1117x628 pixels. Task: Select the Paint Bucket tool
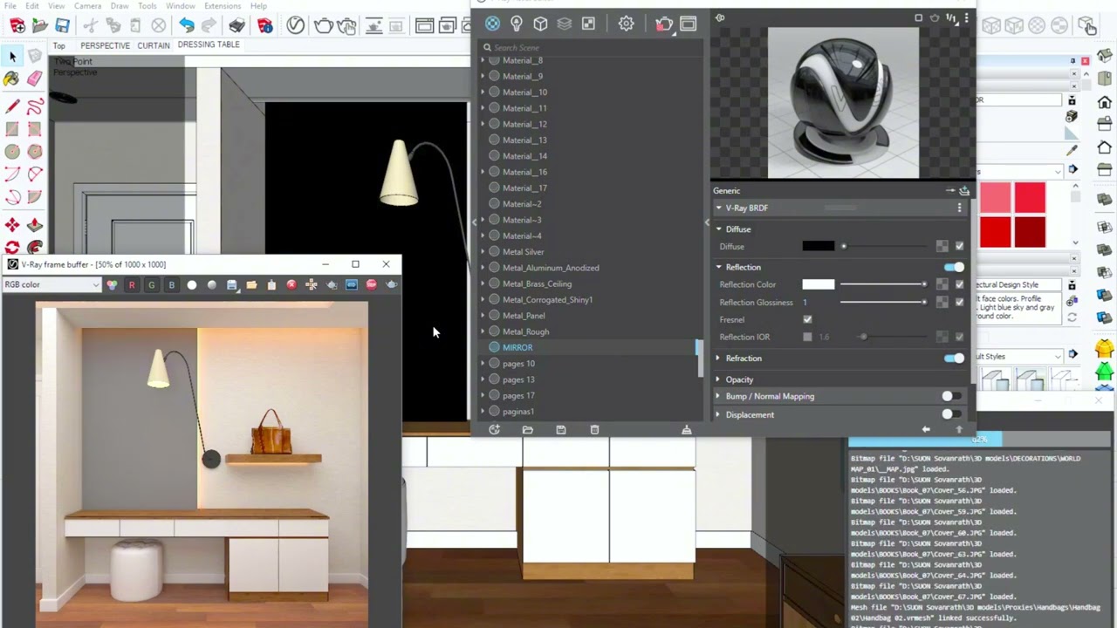tap(11, 79)
